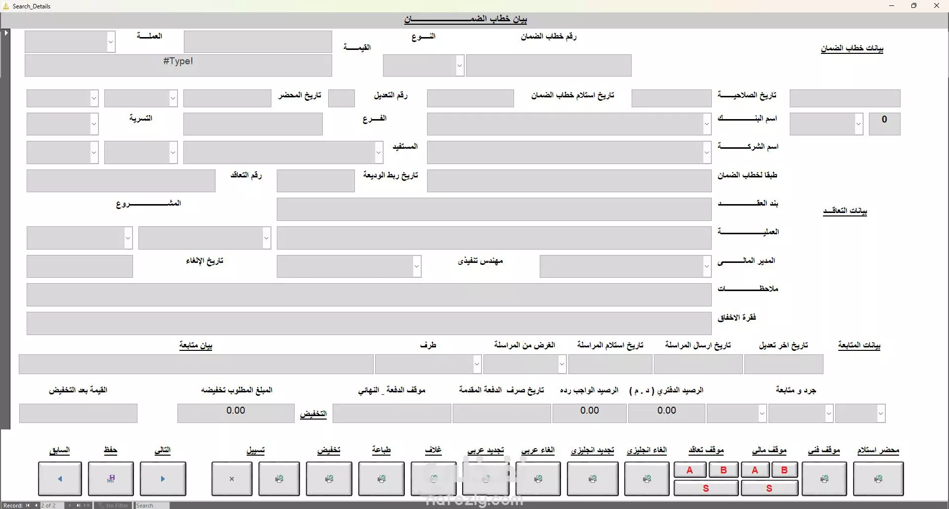Click the print button under تجديد انجليزى

coord(593,478)
